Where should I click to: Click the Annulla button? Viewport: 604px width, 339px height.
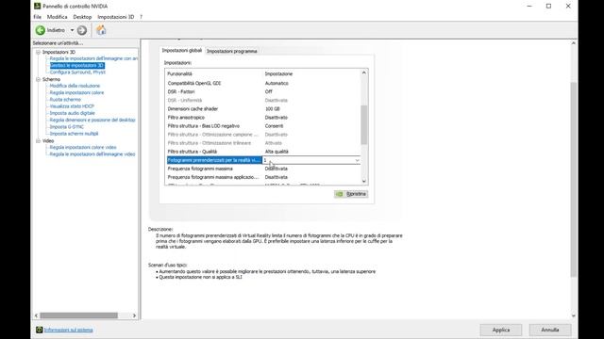(549, 330)
